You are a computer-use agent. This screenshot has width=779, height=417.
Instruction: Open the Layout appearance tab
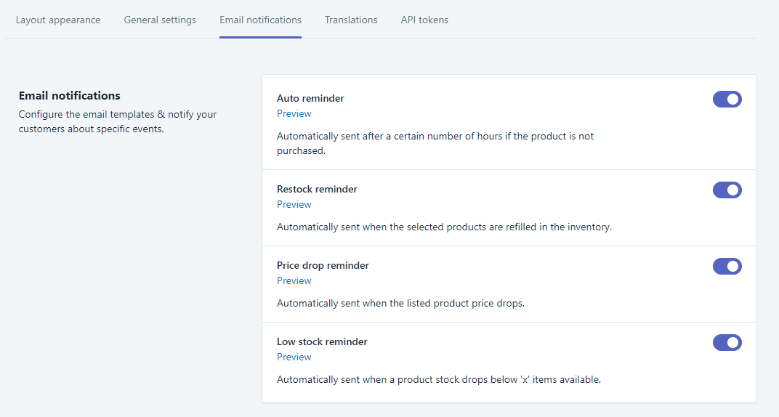click(x=58, y=20)
